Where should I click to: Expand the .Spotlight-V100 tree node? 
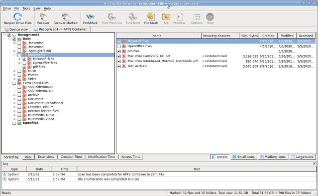[15, 51]
